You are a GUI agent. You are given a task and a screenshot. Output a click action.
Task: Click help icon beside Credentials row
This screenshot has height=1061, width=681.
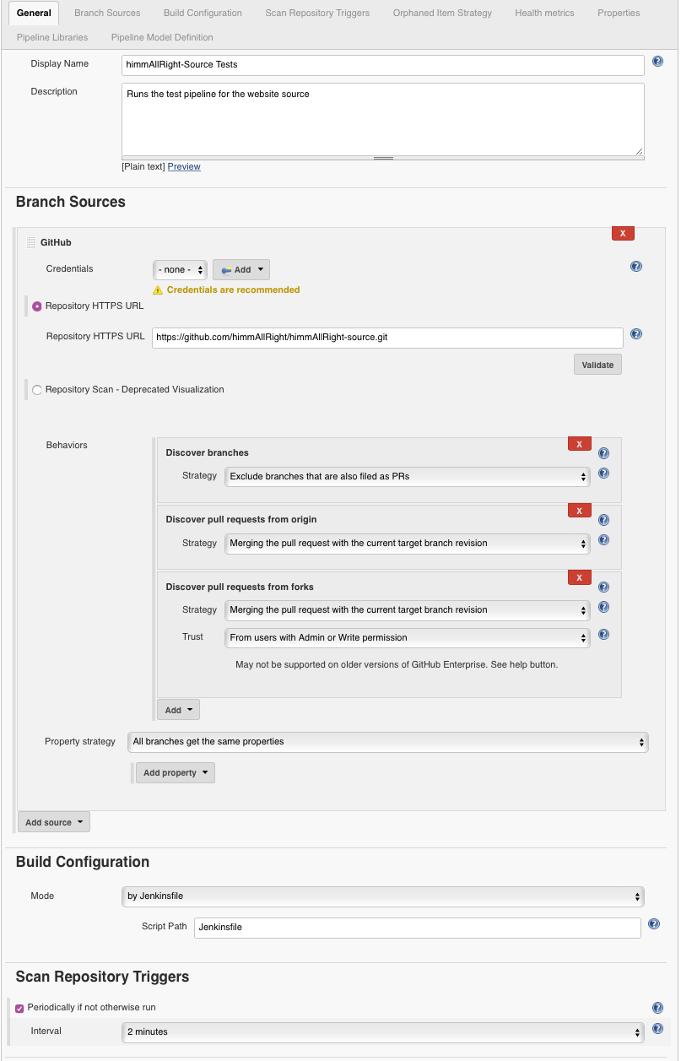tap(636, 267)
